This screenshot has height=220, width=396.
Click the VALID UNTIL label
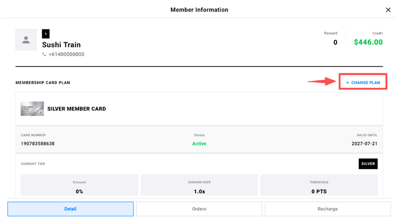pos(367,135)
